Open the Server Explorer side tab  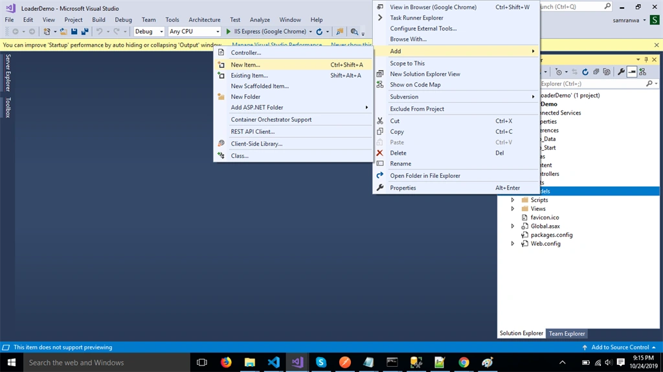pos(8,72)
